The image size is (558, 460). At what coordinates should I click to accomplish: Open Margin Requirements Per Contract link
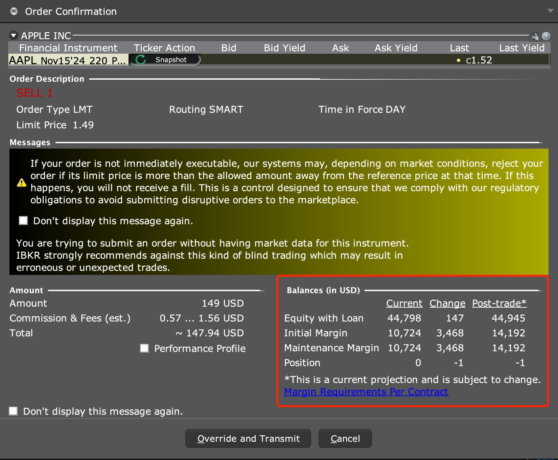click(x=366, y=392)
